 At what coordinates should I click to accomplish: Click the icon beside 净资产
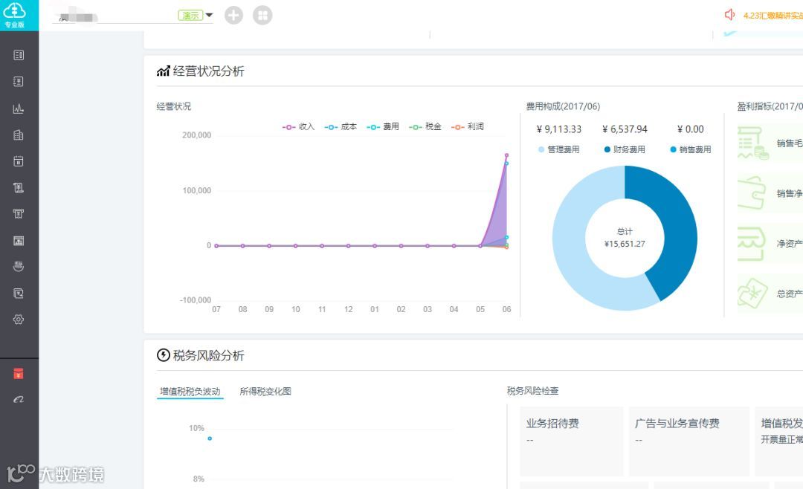tap(751, 244)
